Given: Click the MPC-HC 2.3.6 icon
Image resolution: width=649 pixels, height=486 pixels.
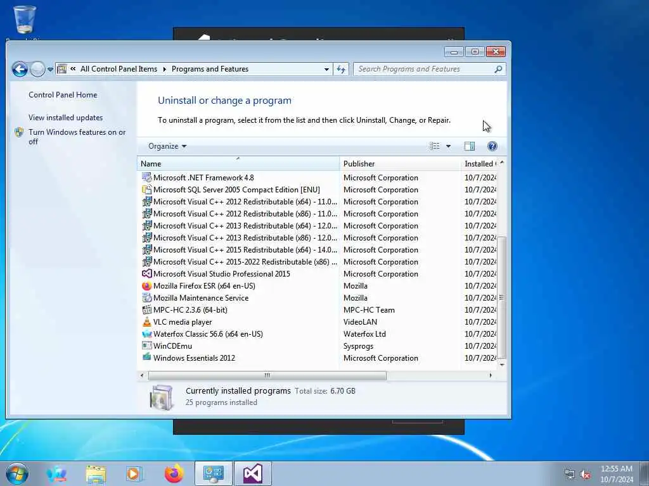Looking at the screenshot, I should pyautogui.click(x=147, y=309).
